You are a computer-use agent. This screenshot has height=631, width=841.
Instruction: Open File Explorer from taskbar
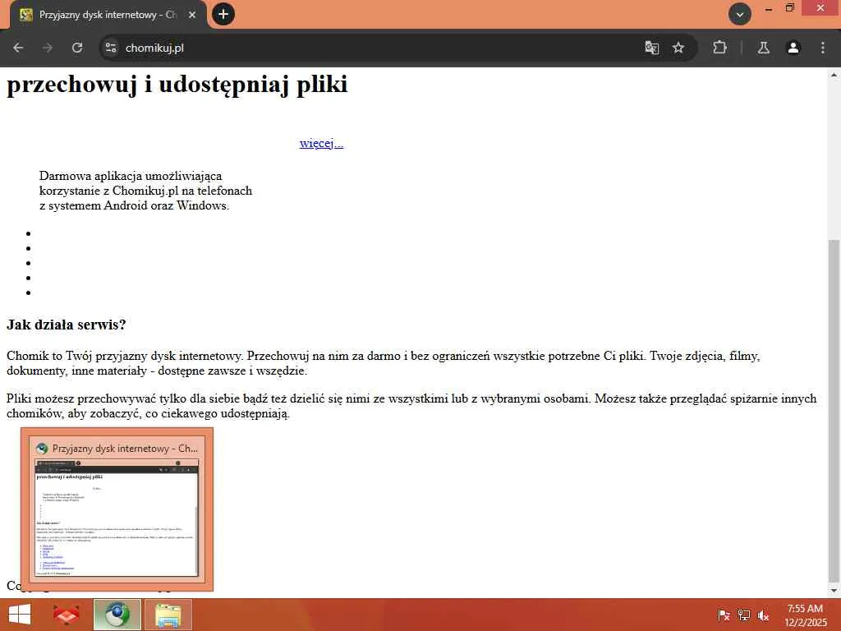click(168, 615)
